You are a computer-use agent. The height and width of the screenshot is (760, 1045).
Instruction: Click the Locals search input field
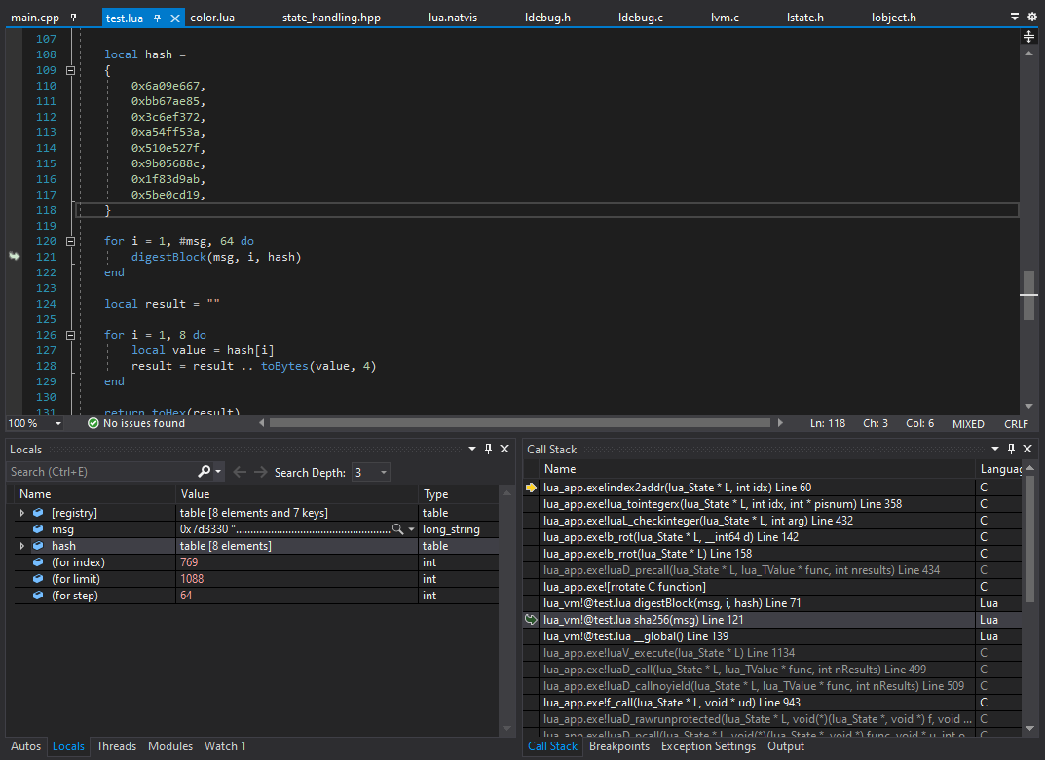97,472
